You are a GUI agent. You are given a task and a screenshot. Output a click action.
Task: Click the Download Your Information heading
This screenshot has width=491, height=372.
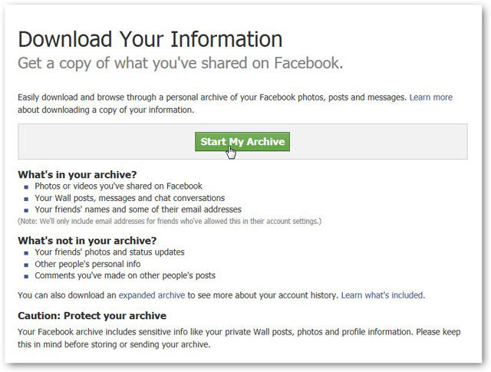(150, 39)
